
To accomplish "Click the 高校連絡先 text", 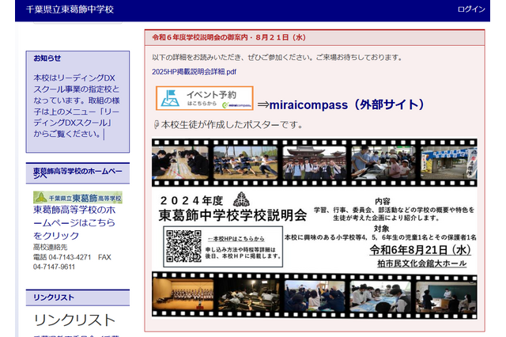I will 50,248.
